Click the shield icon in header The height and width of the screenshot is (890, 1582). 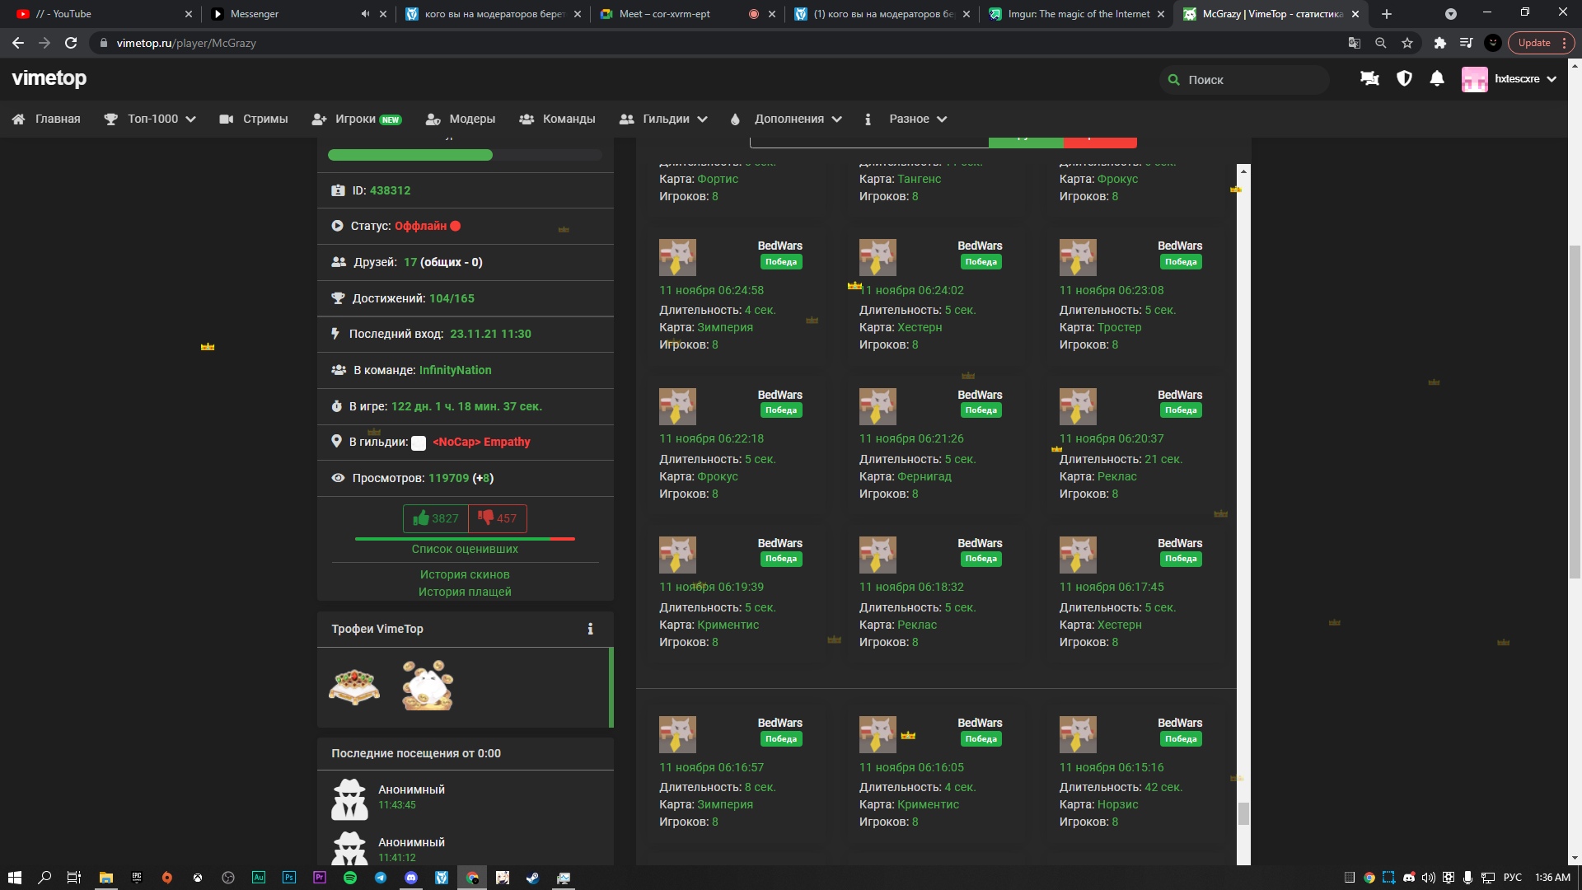point(1404,78)
